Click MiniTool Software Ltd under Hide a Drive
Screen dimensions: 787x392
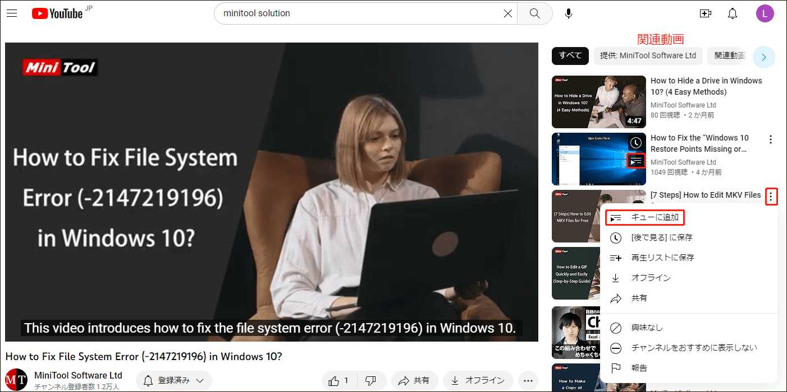(683, 105)
